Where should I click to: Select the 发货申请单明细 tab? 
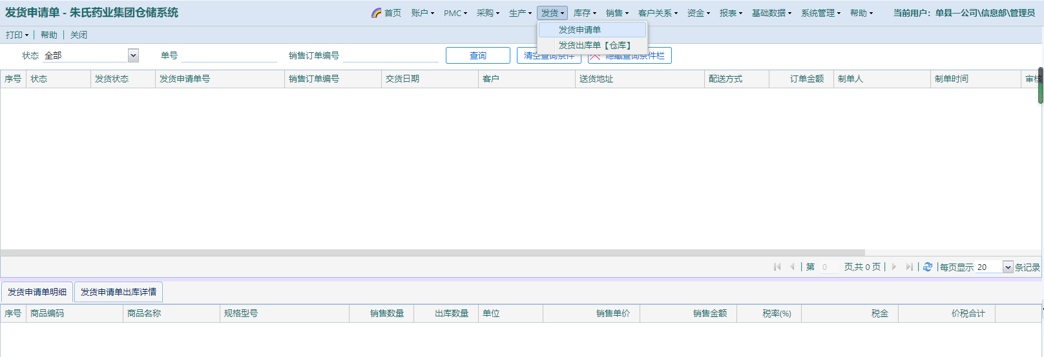pos(37,292)
